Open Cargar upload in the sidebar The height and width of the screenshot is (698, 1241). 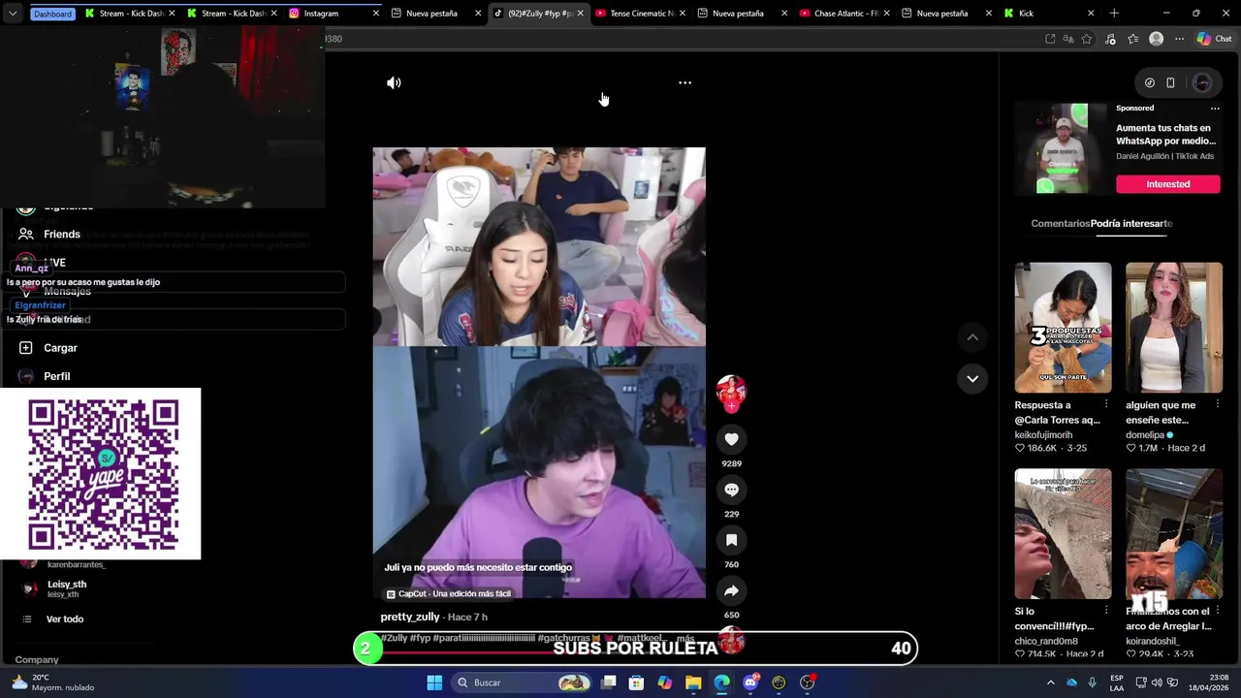[x=60, y=348]
